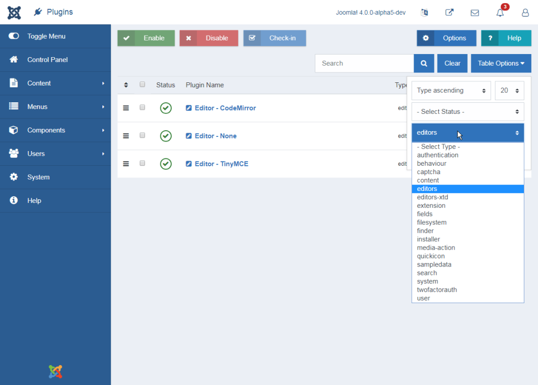Image resolution: width=538 pixels, height=385 pixels.
Task: Select authentication from the type list
Action: click(x=468, y=155)
